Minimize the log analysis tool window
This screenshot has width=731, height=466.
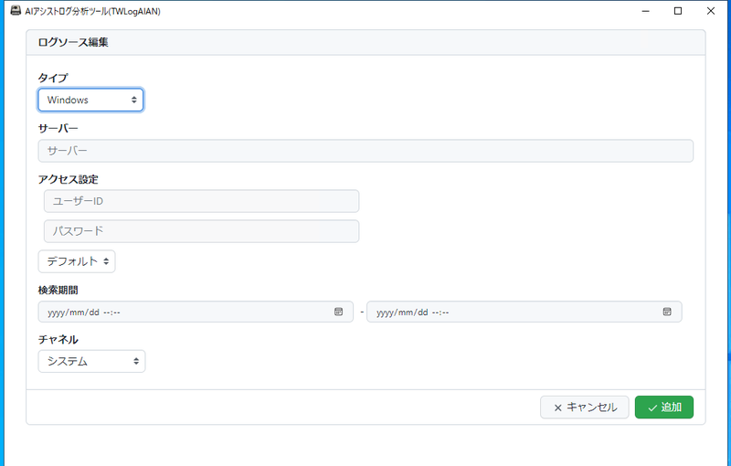(645, 11)
